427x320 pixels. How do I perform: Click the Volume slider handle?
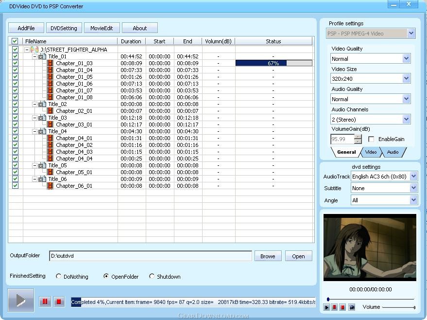414,307
